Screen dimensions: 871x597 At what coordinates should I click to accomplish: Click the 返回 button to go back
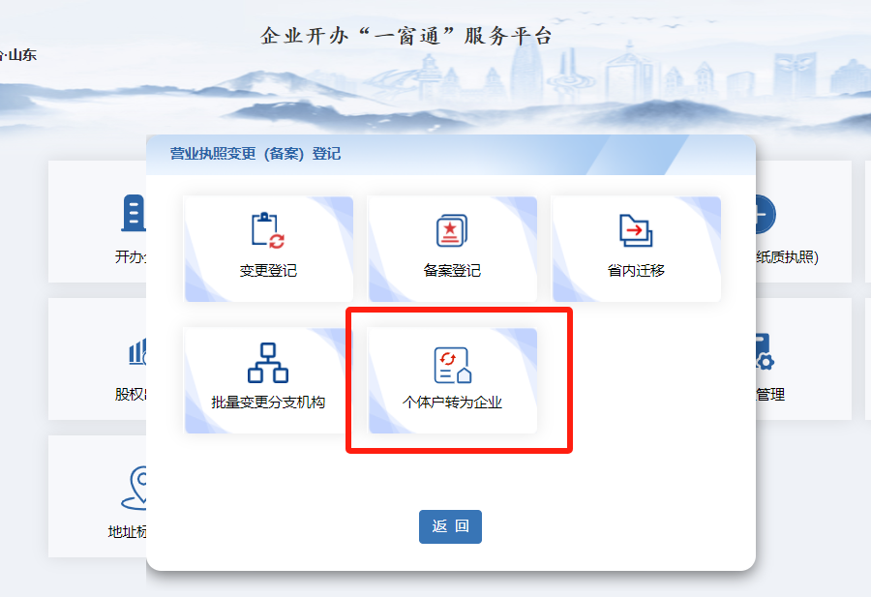[x=449, y=526]
